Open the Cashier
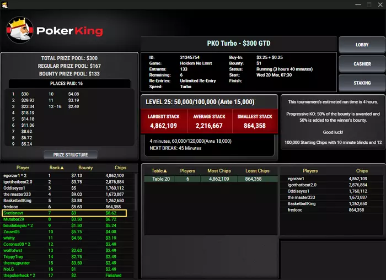386x280 pixels. pos(362,64)
